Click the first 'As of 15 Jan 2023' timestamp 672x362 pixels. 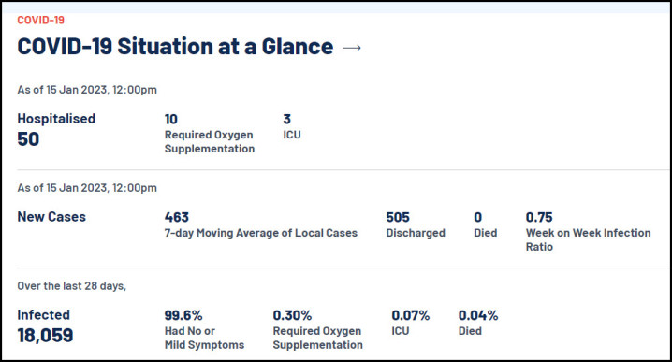(87, 90)
